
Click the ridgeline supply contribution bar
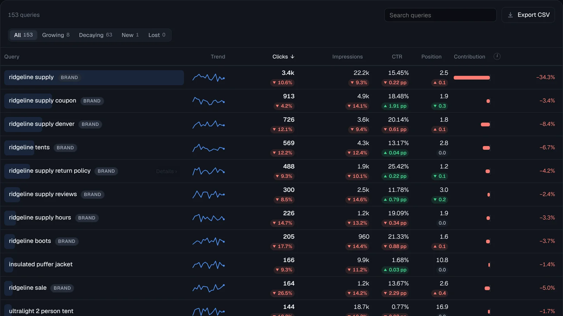(x=472, y=78)
